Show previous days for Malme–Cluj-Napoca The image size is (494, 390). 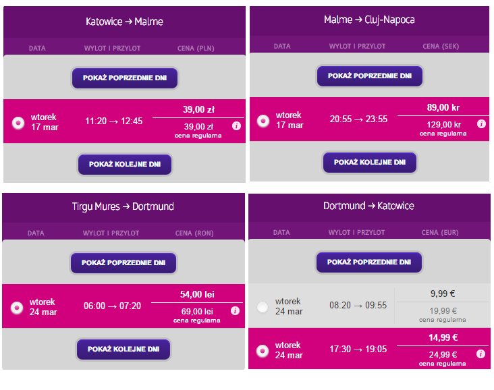(x=370, y=76)
